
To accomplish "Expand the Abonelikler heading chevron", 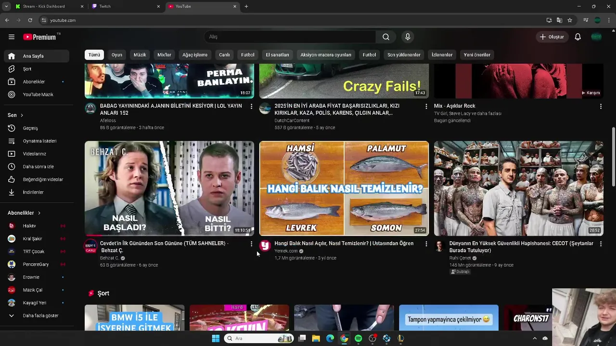I will click(39, 213).
